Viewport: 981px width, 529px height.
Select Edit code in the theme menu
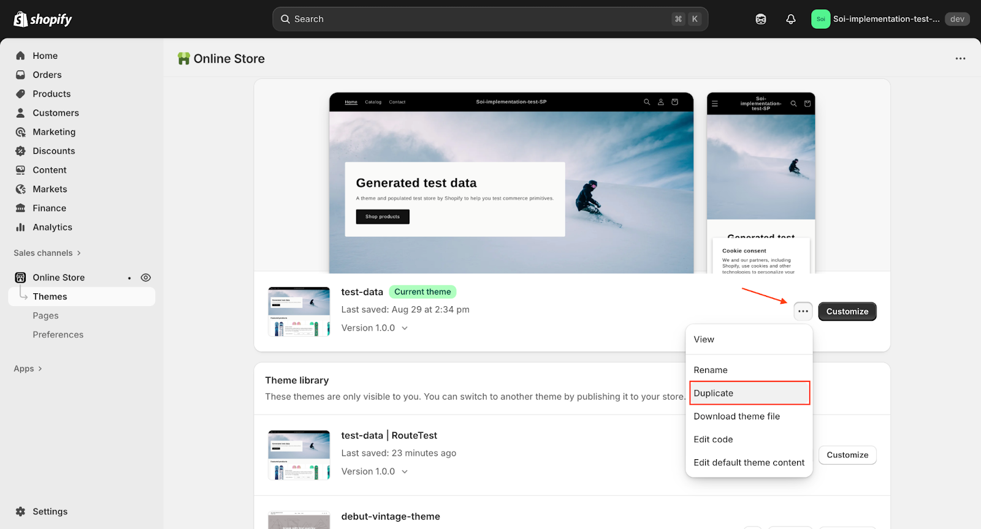713,440
